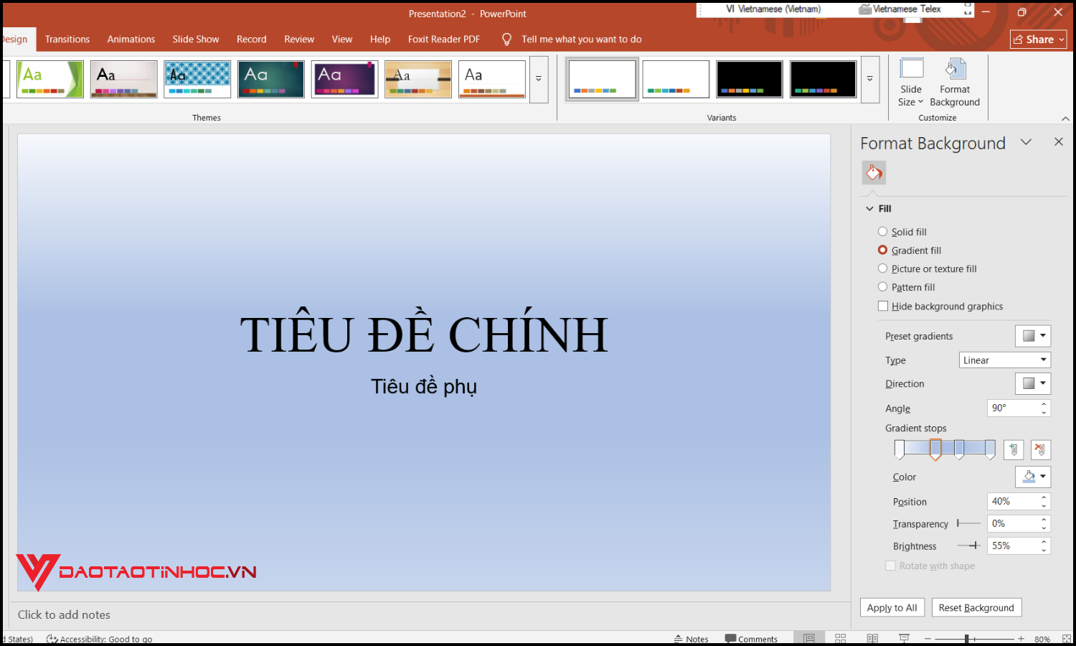
Task: Open the Preset gradients dropdown
Action: click(1032, 335)
